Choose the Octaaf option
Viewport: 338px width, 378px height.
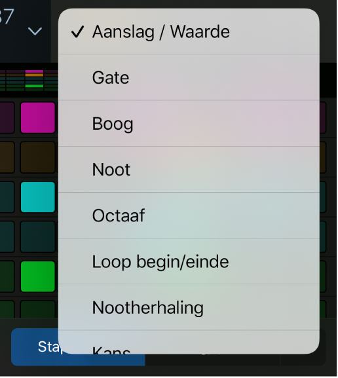(189, 216)
